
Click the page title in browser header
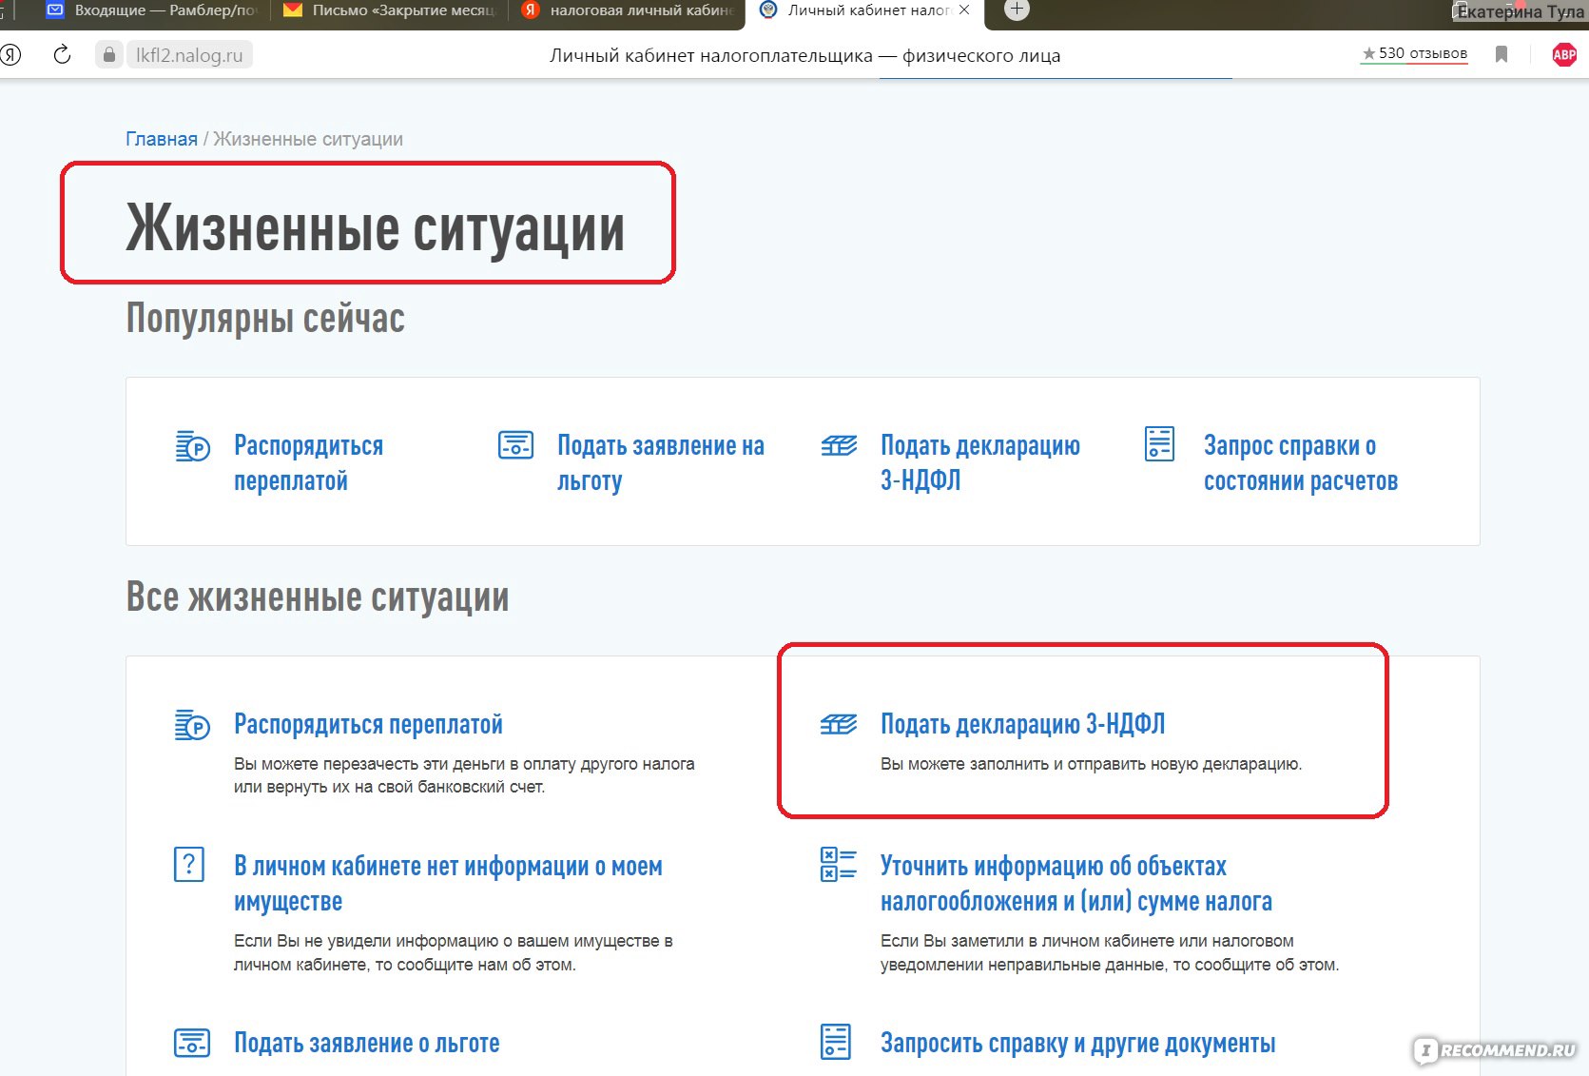point(804,55)
